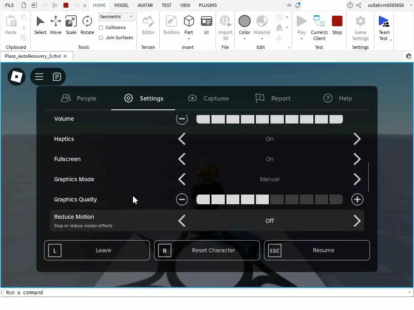Open Game Settings
The height and width of the screenshot is (310, 414).
coord(360,27)
